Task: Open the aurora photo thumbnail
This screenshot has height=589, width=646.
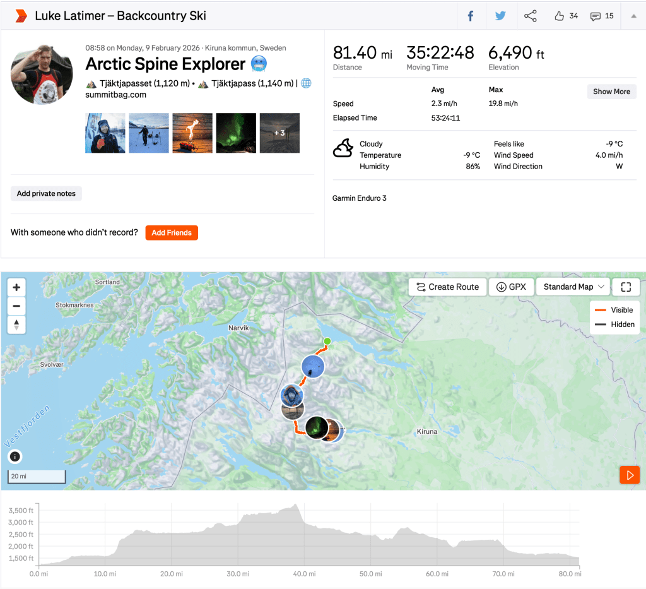Action: point(236,133)
